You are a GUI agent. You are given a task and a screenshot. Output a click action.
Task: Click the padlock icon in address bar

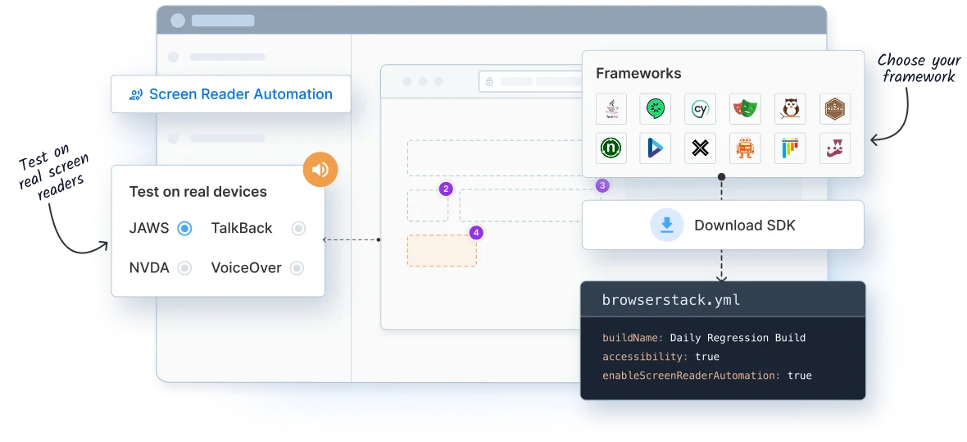tap(489, 81)
